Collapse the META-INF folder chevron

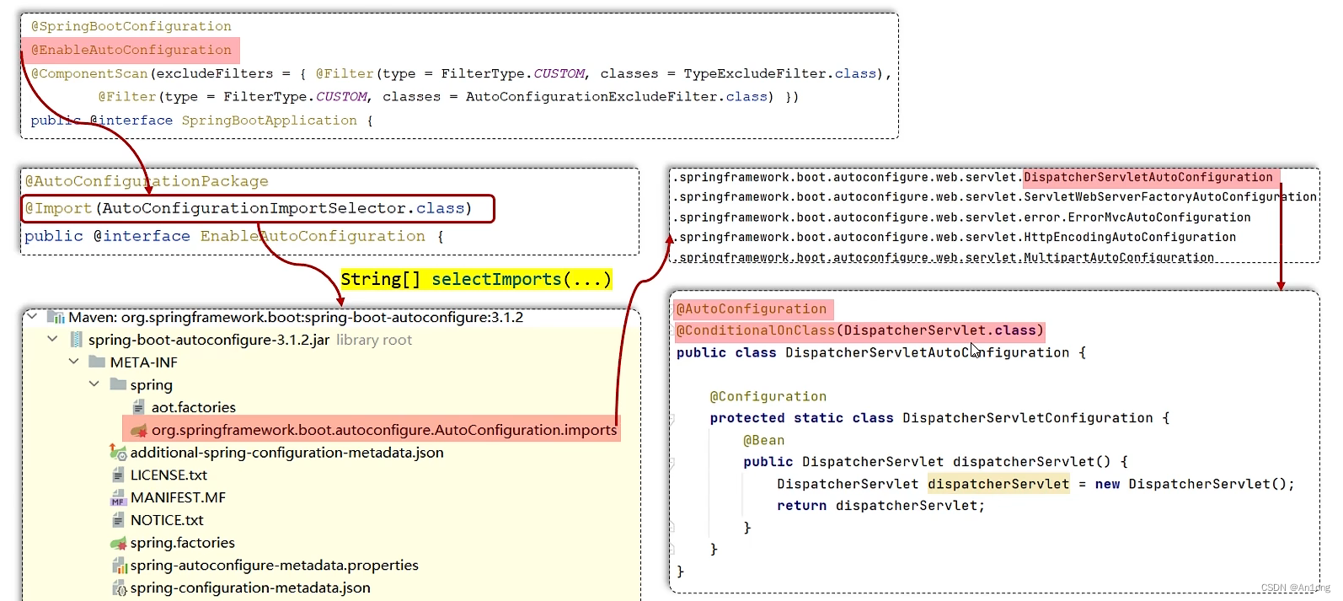tap(74, 362)
